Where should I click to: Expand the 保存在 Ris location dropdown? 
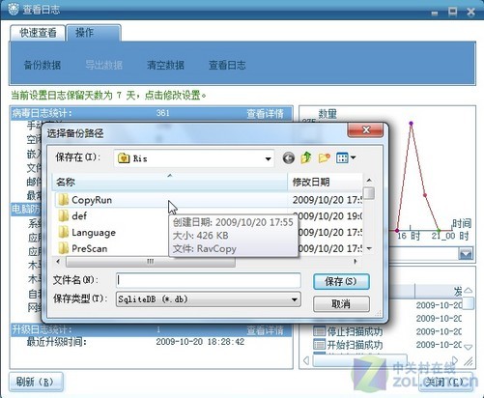[268, 158]
